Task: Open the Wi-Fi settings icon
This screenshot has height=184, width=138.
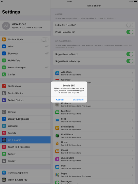Action: [4, 46]
